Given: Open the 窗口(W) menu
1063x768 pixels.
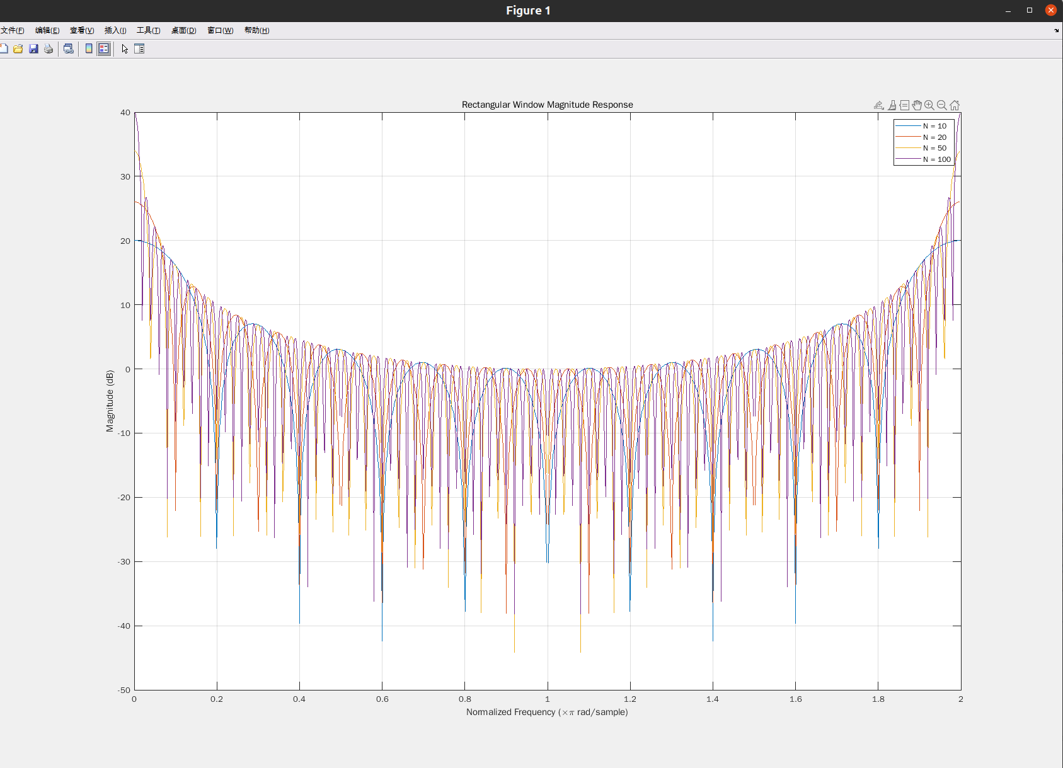Looking at the screenshot, I should (x=221, y=30).
